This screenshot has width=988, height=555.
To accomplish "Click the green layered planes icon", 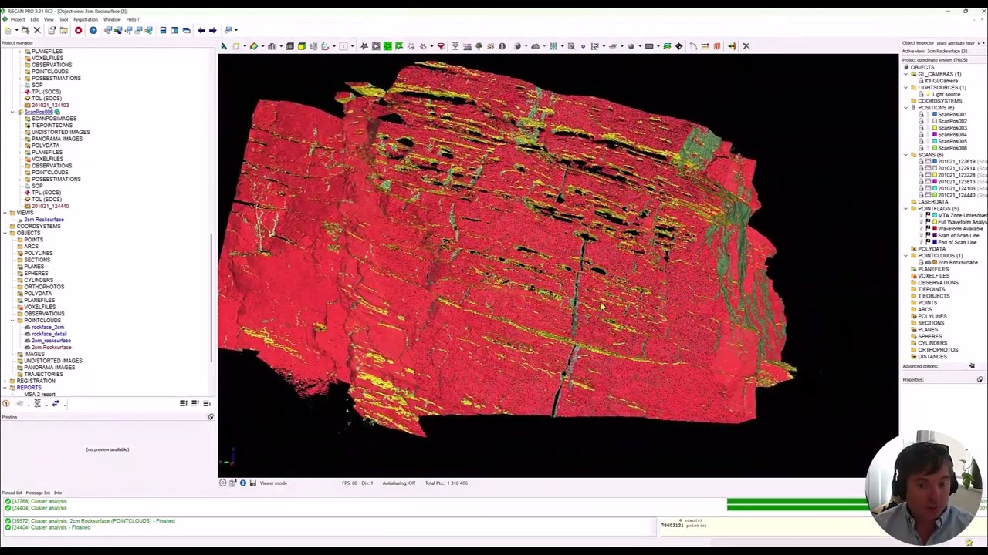I will tap(667, 46).
